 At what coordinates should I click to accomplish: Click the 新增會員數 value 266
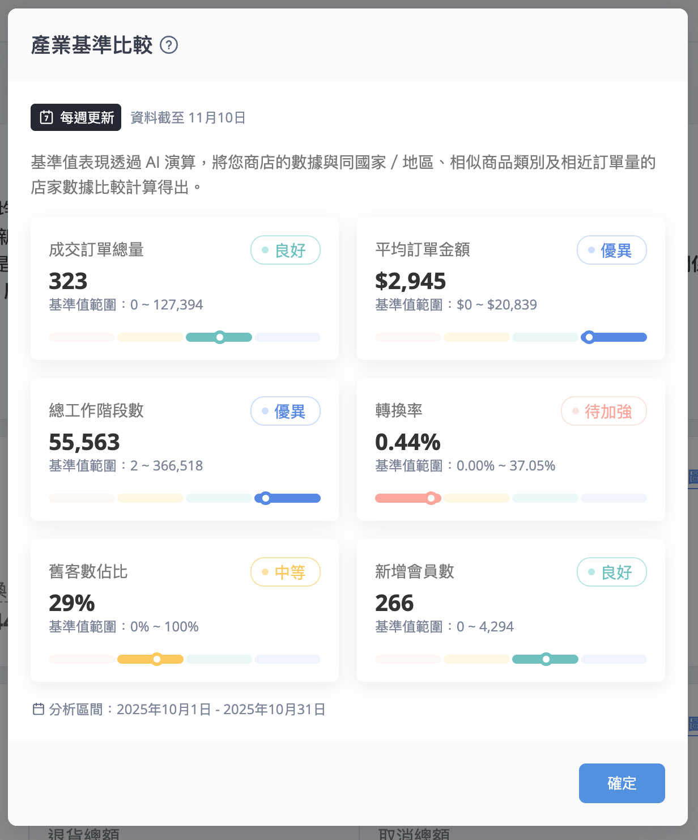(x=394, y=603)
